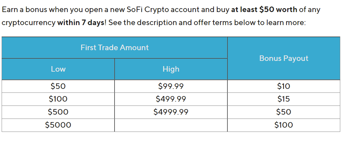Viewport: 353px width, 141px height.
Task: Click the bold 'within 7 days' text
Action: tap(81, 23)
